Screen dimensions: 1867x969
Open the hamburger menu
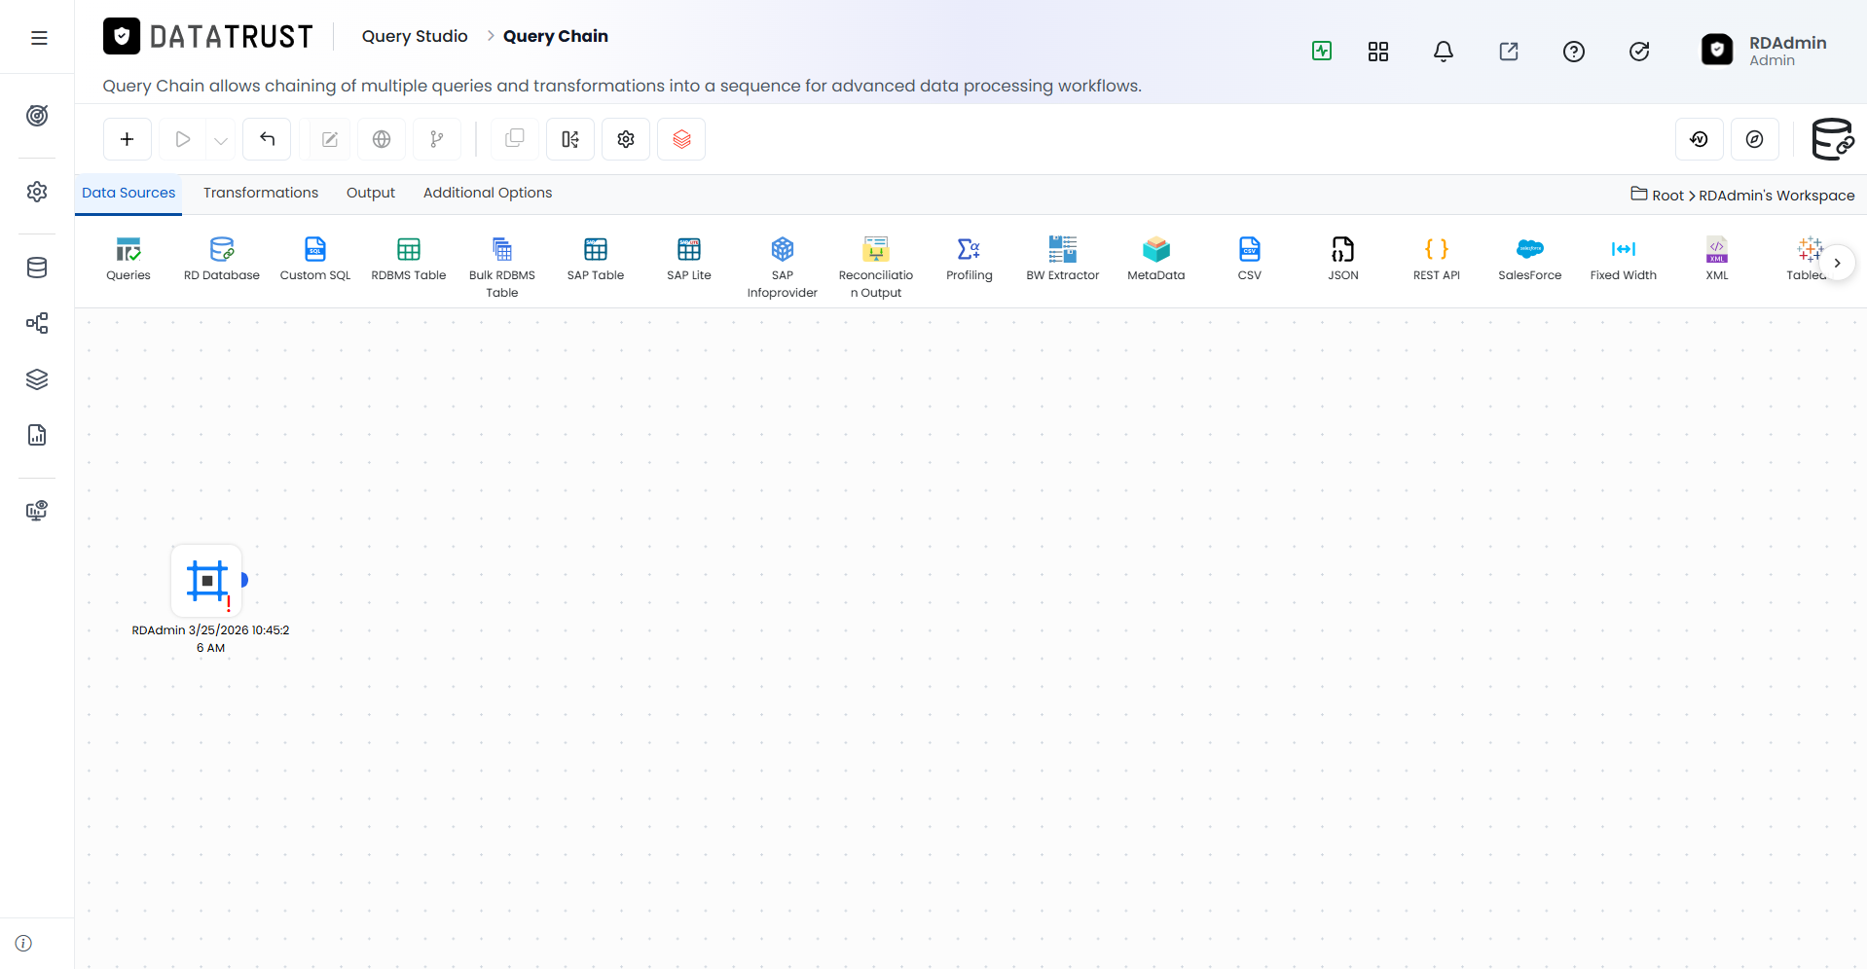(39, 38)
